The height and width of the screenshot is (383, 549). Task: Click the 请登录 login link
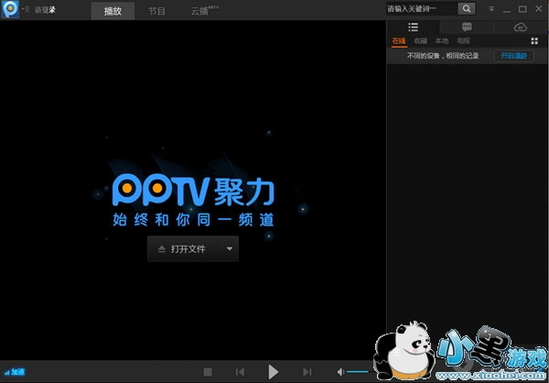pyautogui.click(x=45, y=10)
